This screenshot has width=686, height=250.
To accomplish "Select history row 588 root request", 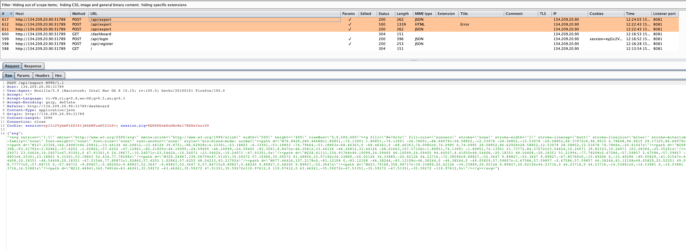I will point(339,49).
